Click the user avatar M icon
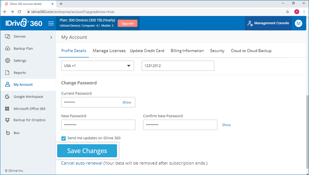This screenshot has width=309, height=175. [x=298, y=23]
